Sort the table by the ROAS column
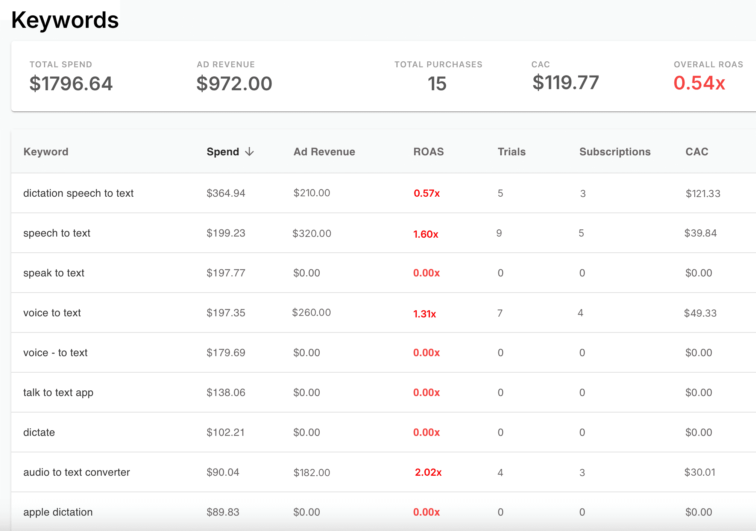Screen dimensions: 756x531 click(428, 152)
